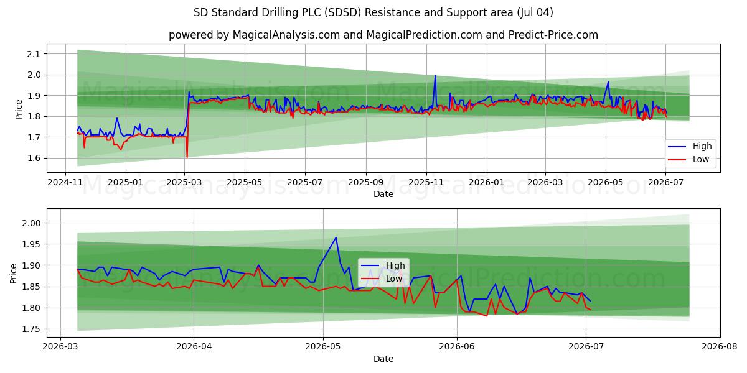
Task: Select the '2025-09' x-axis tick label
Action: click(366, 183)
